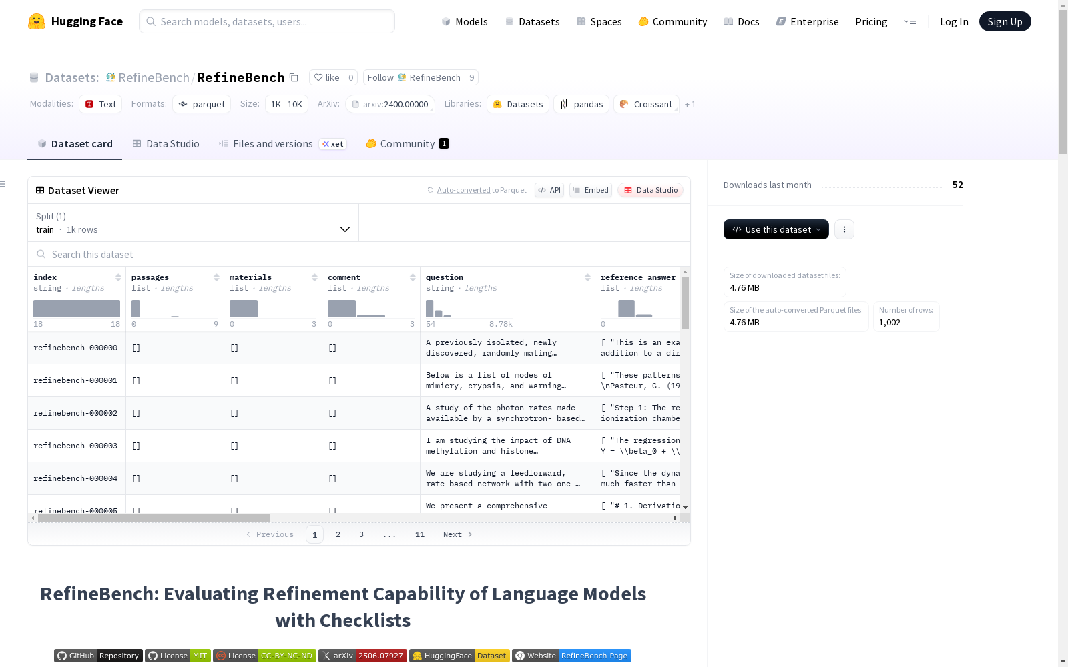
Task: Open the License CC-BY-NC-ND badge
Action: tap(264, 656)
